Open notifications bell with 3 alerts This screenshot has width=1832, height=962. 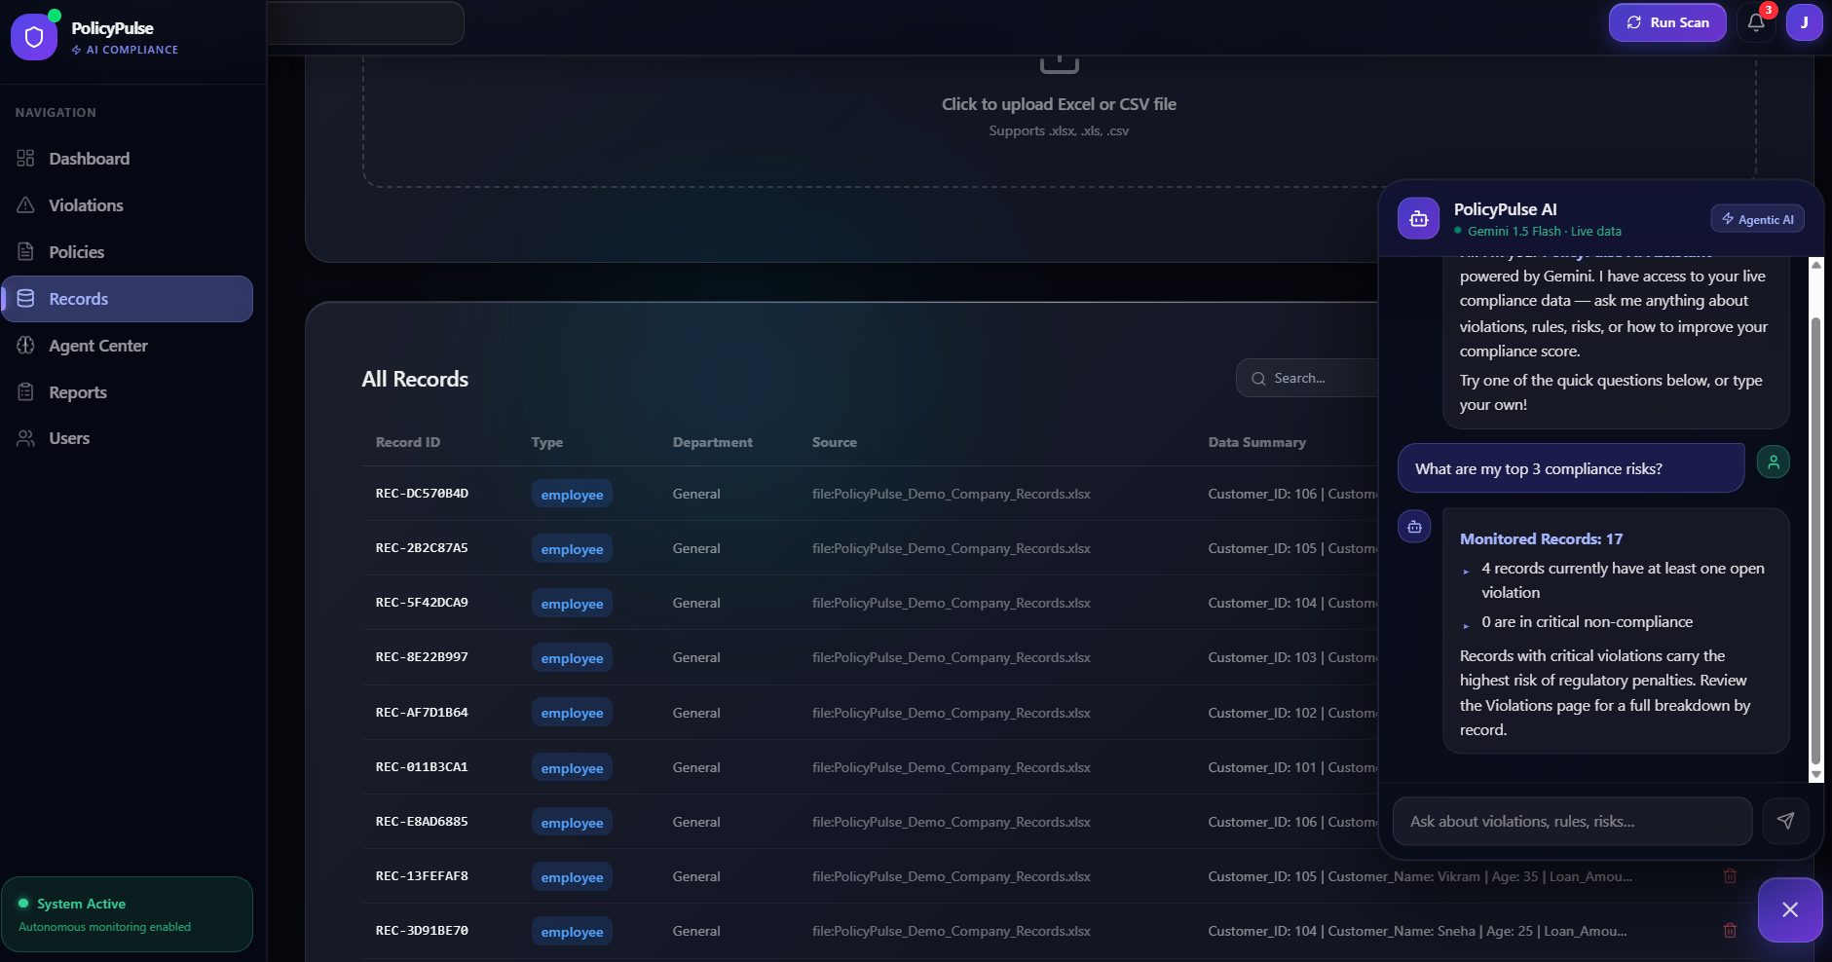(1756, 22)
